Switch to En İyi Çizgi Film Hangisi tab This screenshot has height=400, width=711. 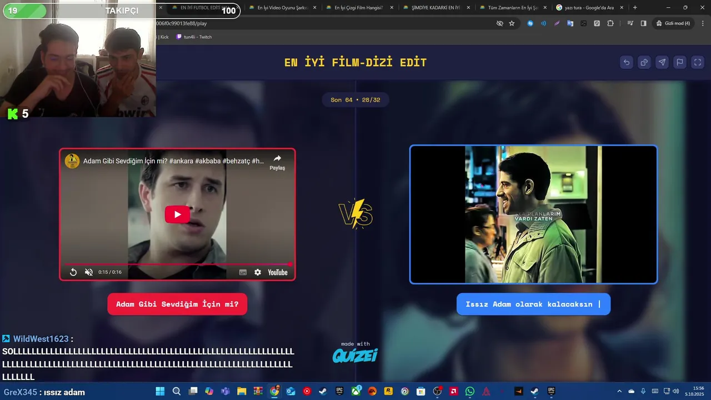click(359, 8)
